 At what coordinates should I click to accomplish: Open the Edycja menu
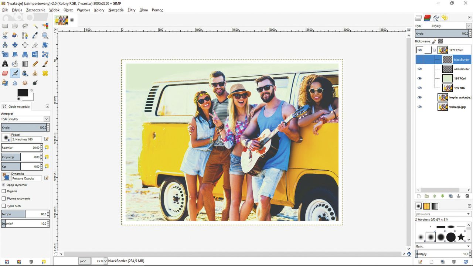click(x=17, y=10)
